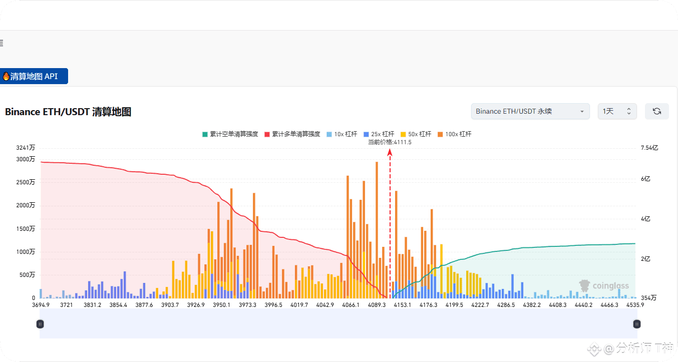678x362 pixels.
Task: Click the 当前价格:4111.5 price label
Action: coord(390,142)
